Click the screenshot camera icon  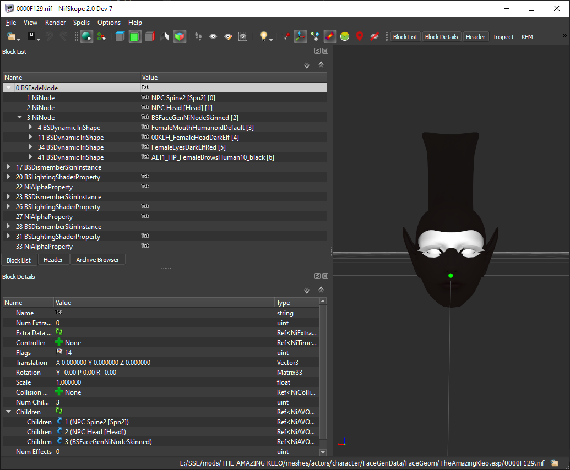[x=243, y=37]
